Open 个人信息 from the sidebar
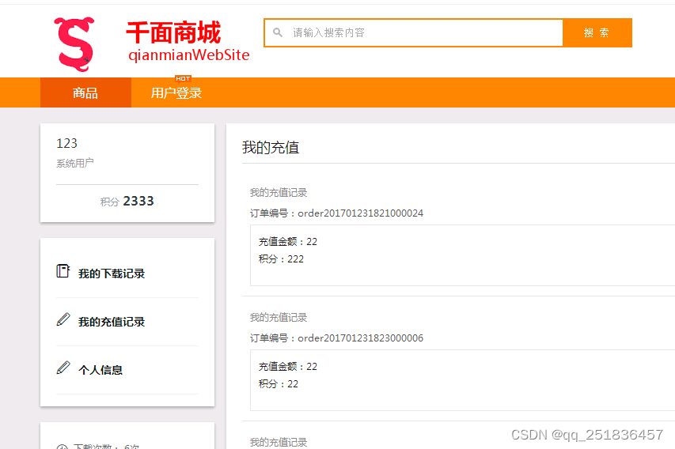Screen dimensions: 675x449 (x=100, y=370)
